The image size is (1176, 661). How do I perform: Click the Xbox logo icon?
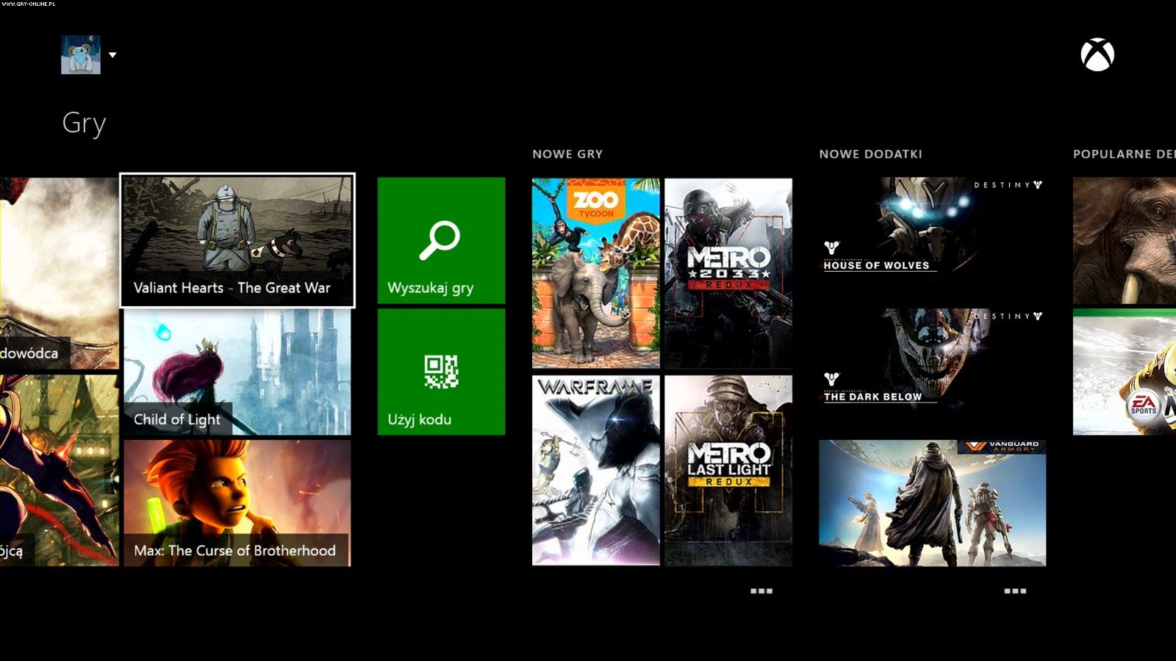pyautogui.click(x=1097, y=55)
